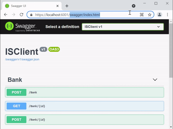173x129 pixels.
Task: Close the Swagger UI tab
Action: (x=57, y=6)
